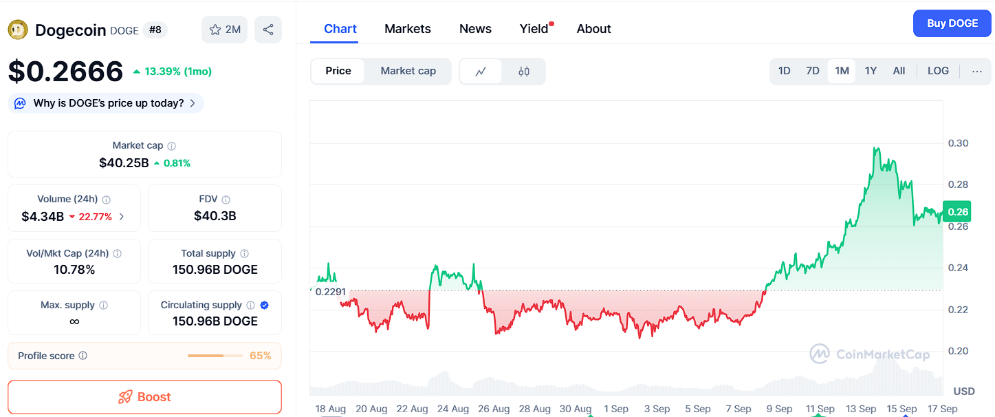Click the $0.2666 price text
This screenshot has height=417, width=995.
[x=65, y=72]
